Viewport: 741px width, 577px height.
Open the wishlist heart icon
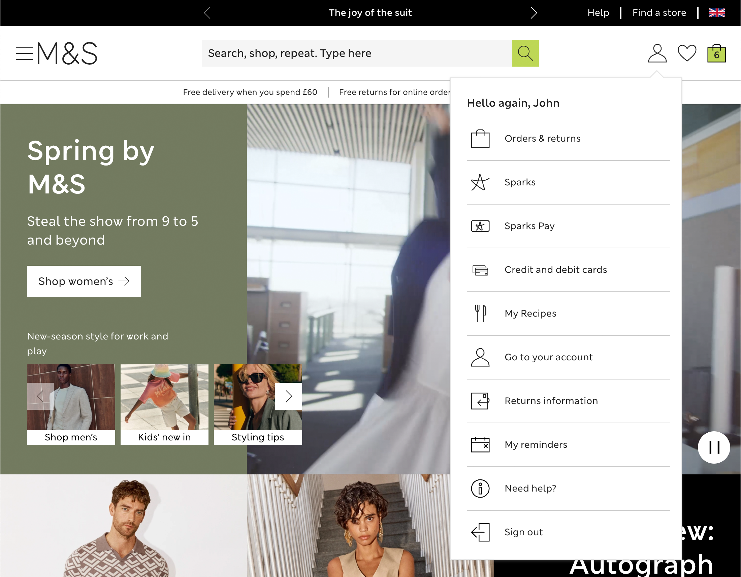tap(687, 53)
